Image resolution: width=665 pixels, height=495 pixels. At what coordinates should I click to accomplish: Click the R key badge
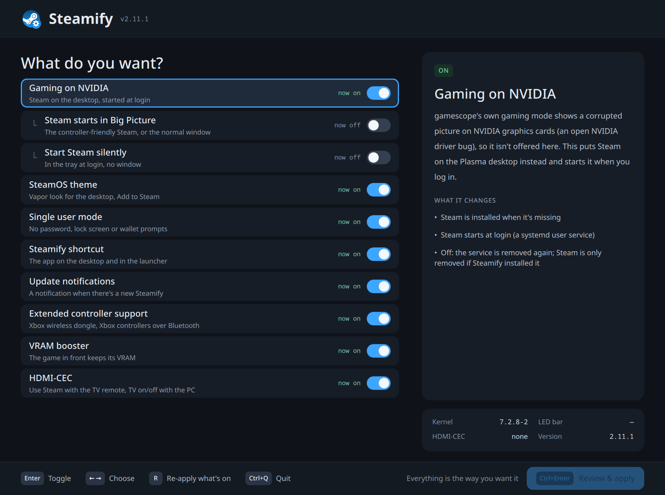(x=156, y=478)
